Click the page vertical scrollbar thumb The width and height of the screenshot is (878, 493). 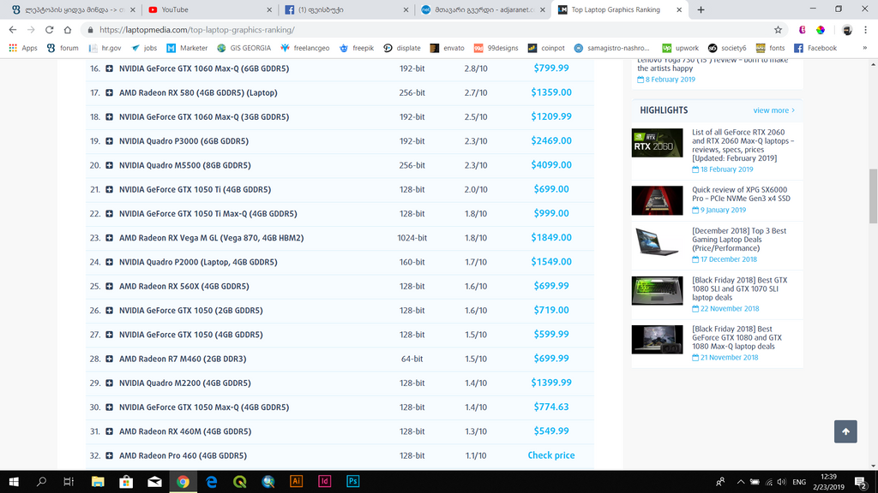click(x=873, y=196)
